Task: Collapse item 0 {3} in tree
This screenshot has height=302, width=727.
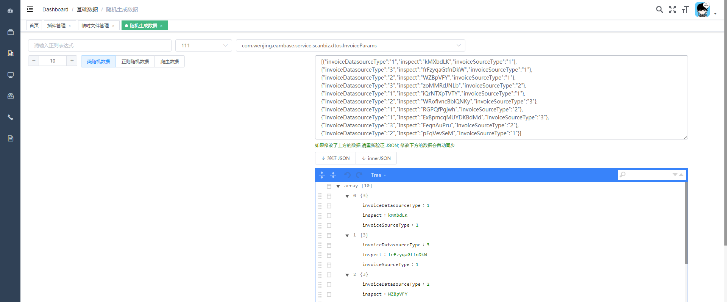Action: (x=347, y=196)
